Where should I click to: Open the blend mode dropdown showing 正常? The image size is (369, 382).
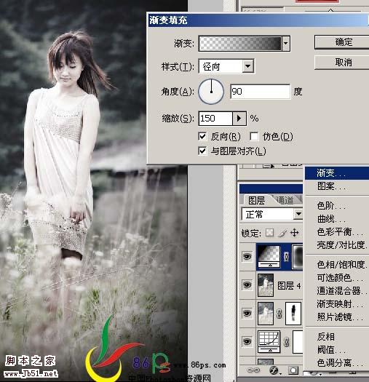[x=272, y=215]
